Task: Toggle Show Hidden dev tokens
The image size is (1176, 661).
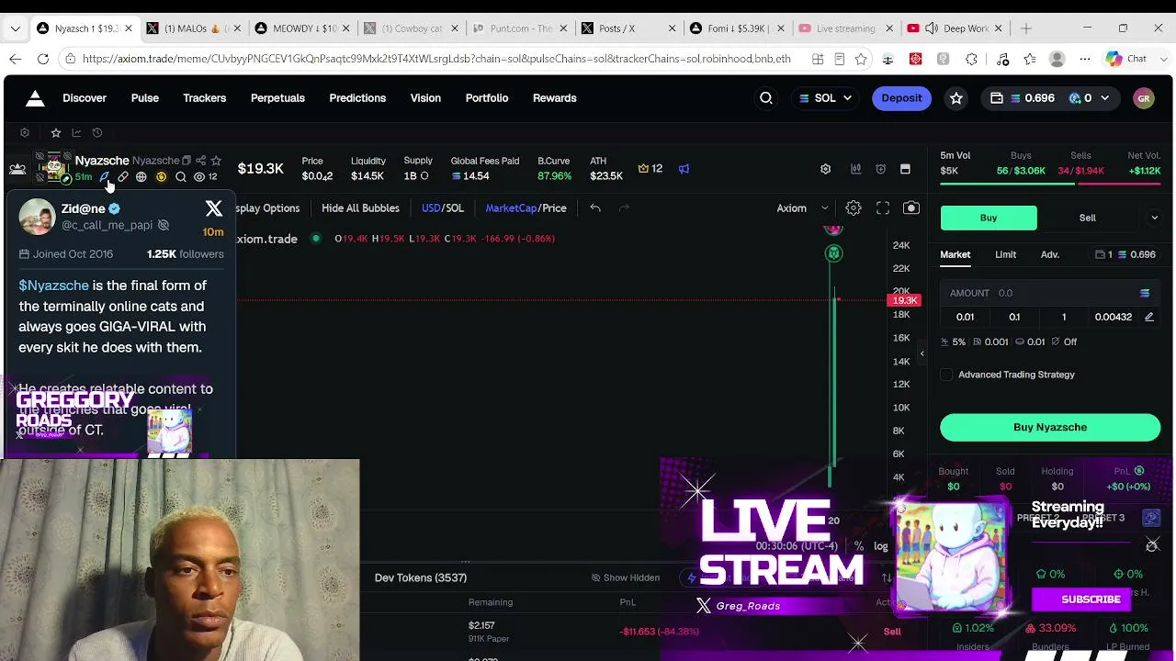Action: (625, 578)
